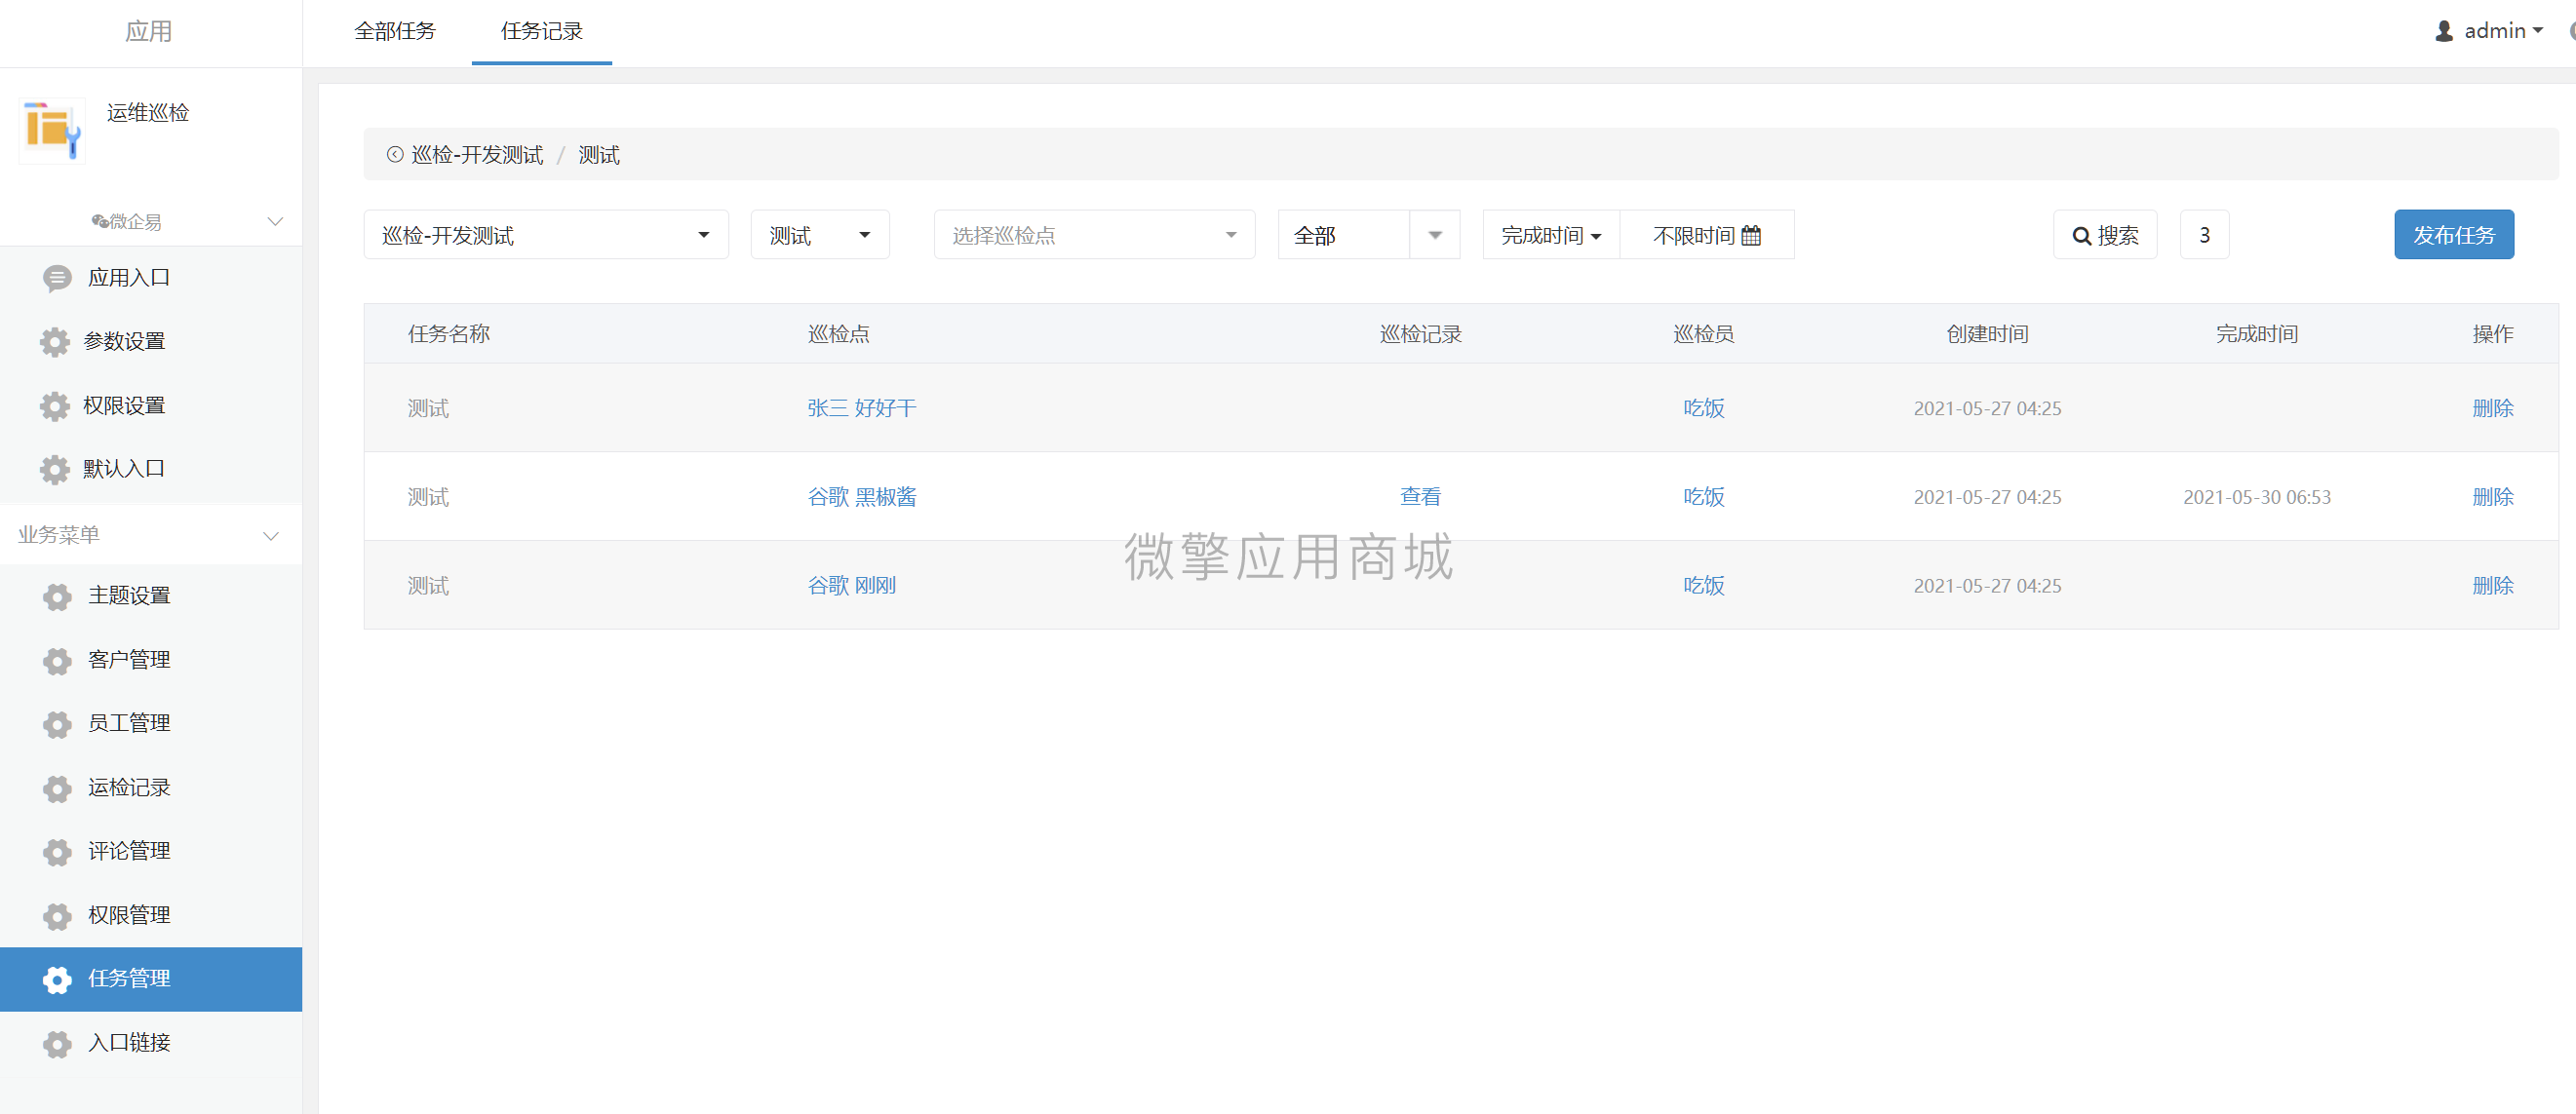2576x1114 pixels.
Task: Click the back arrow icon in breadcrumb
Action: click(x=395, y=154)
